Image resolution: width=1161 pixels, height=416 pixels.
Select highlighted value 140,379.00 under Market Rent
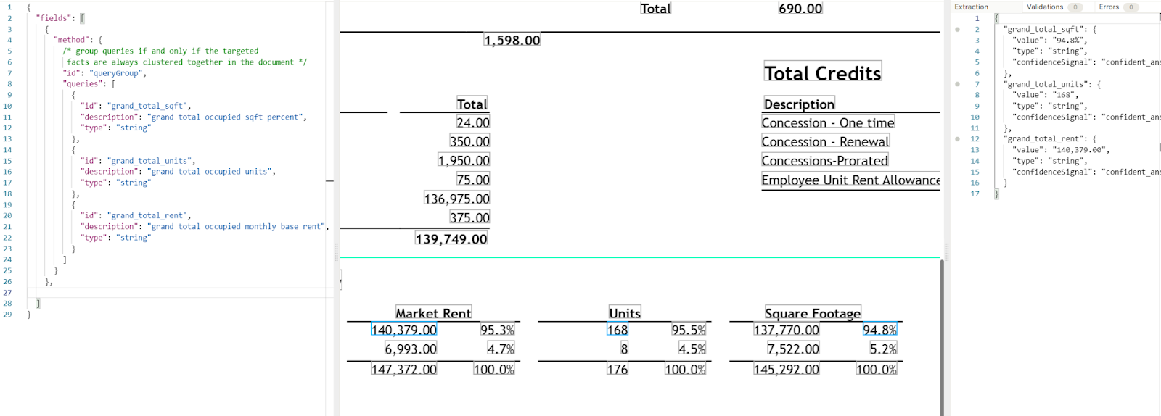point(404,330)
